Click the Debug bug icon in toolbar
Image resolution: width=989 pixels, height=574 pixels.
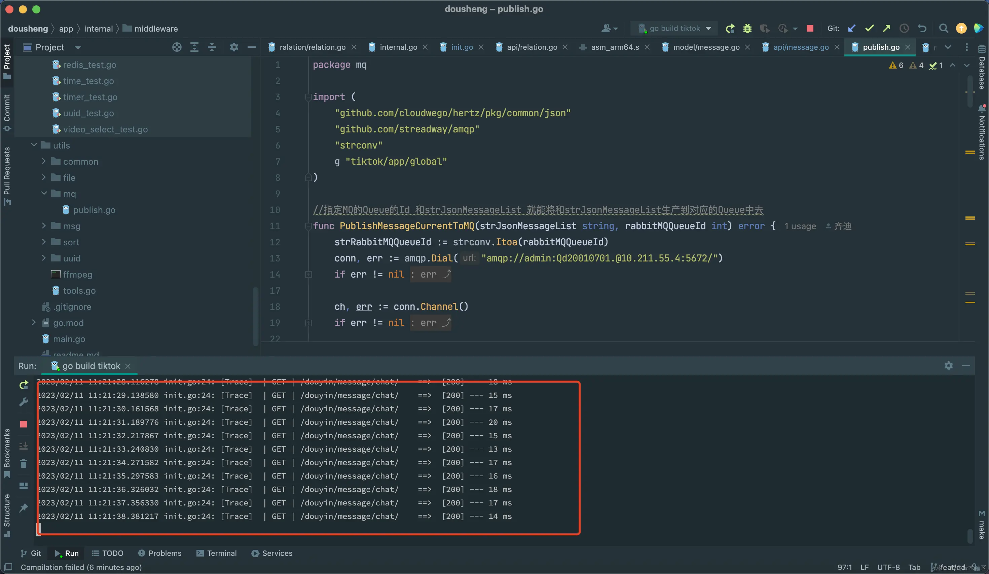tap(747, 28)
